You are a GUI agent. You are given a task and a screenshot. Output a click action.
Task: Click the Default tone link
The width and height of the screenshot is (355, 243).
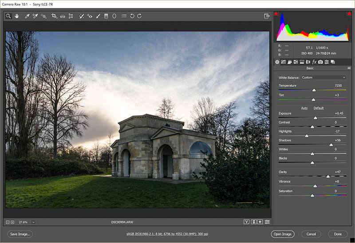click(319, 108)
